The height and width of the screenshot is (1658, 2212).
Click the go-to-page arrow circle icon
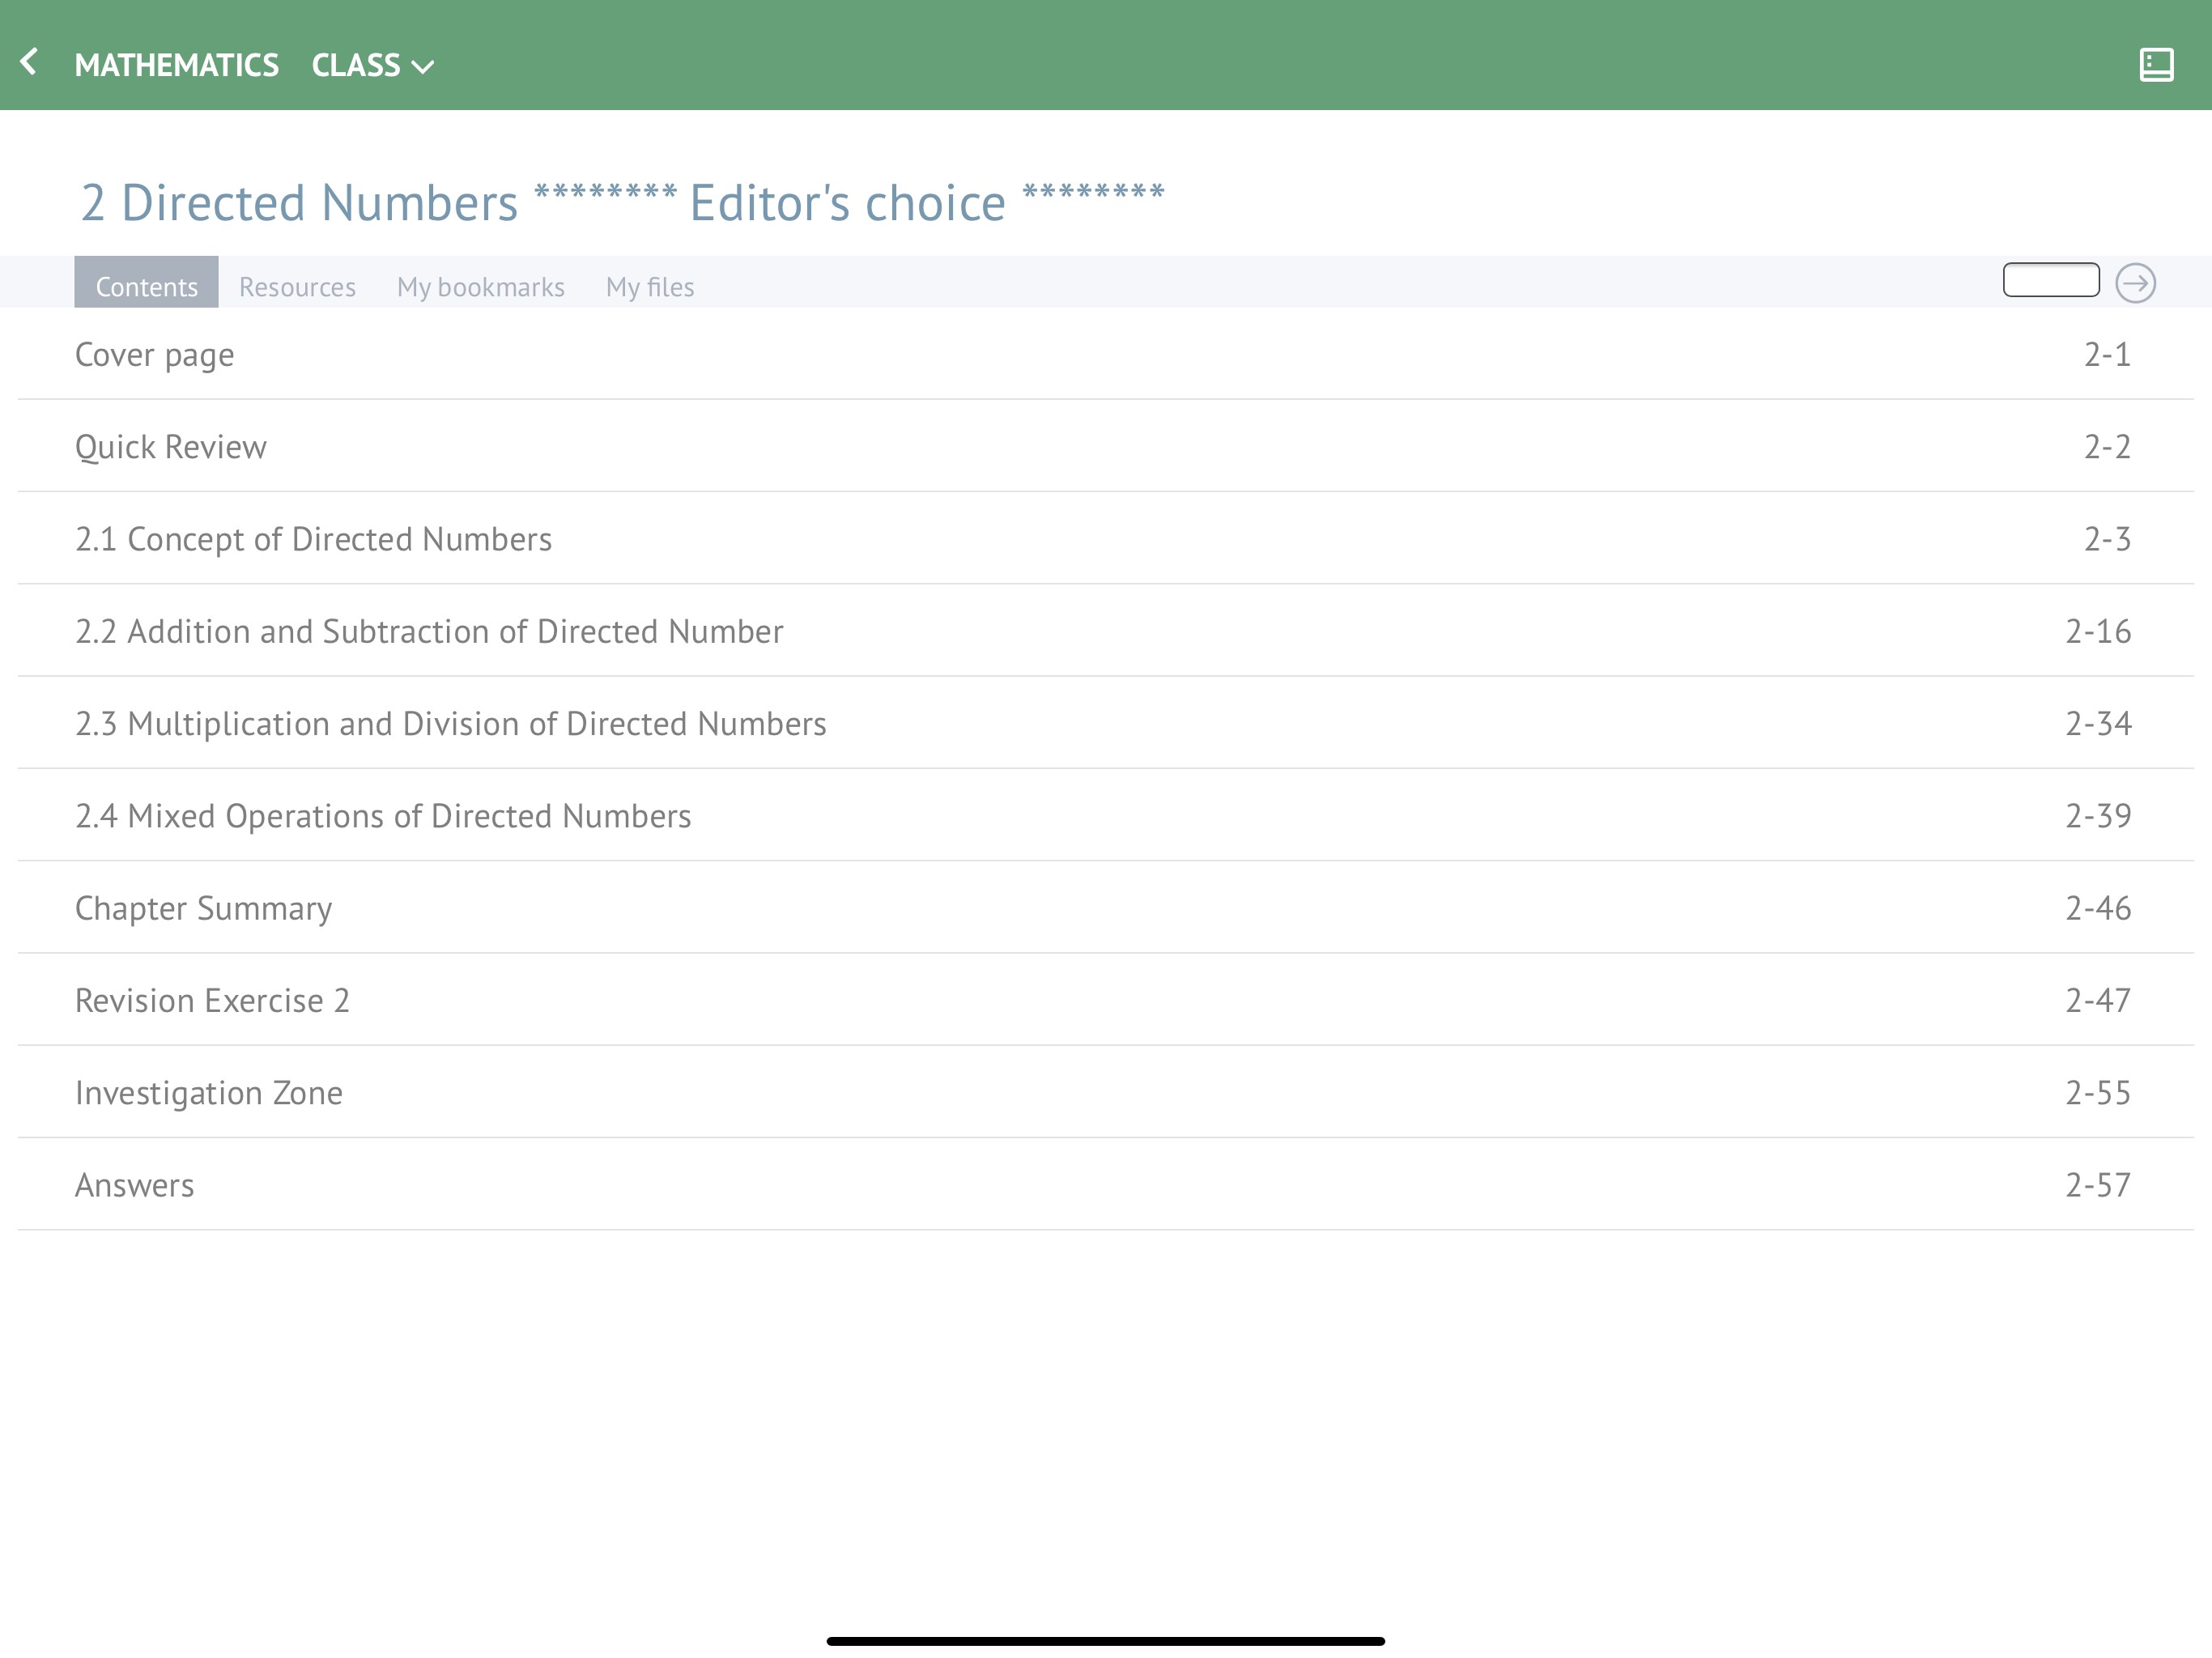tap(2135, 283)
